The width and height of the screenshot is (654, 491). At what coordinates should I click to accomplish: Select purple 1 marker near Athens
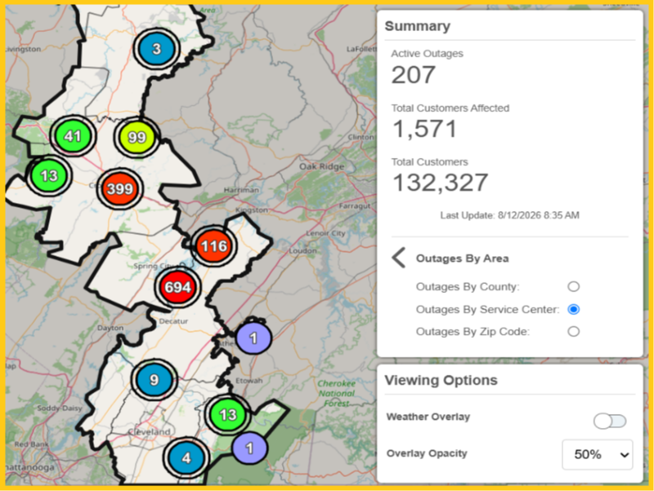click(253, 338)
